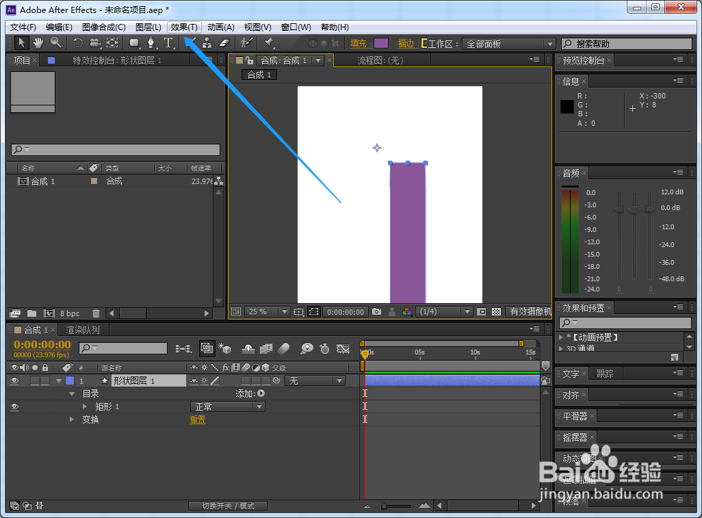Collapse the 形状图层 1 layer triangle
Image resolution: width=702 pixels, height=518 pixels.
(x=59, y=381)
